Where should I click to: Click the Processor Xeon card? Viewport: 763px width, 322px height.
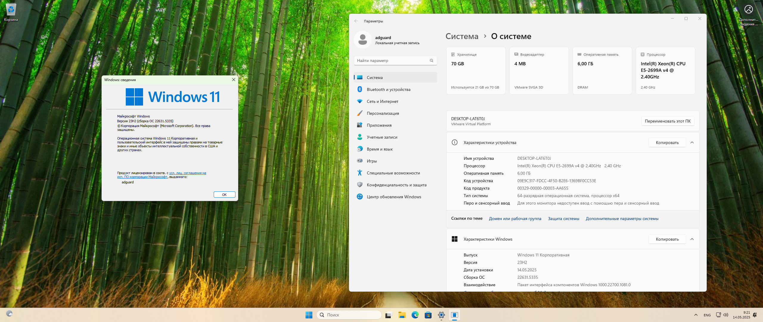pyautogui.click(x=665, y=71)
